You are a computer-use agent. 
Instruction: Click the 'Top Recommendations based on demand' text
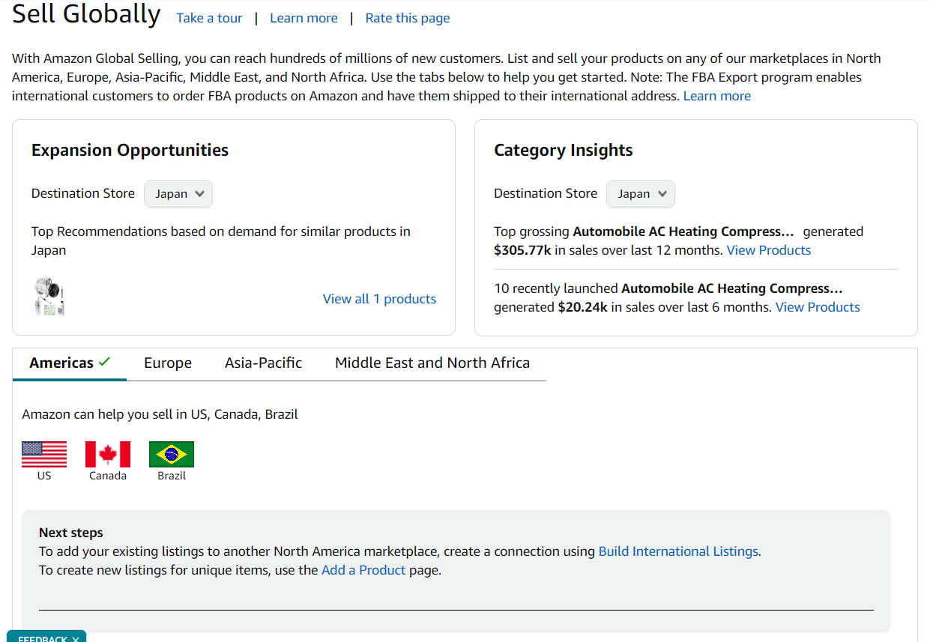pos(221,240)
